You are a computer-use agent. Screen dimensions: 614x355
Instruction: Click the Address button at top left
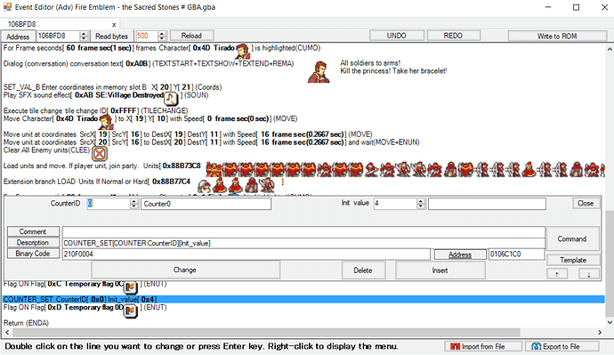click(x=18, y=36)
